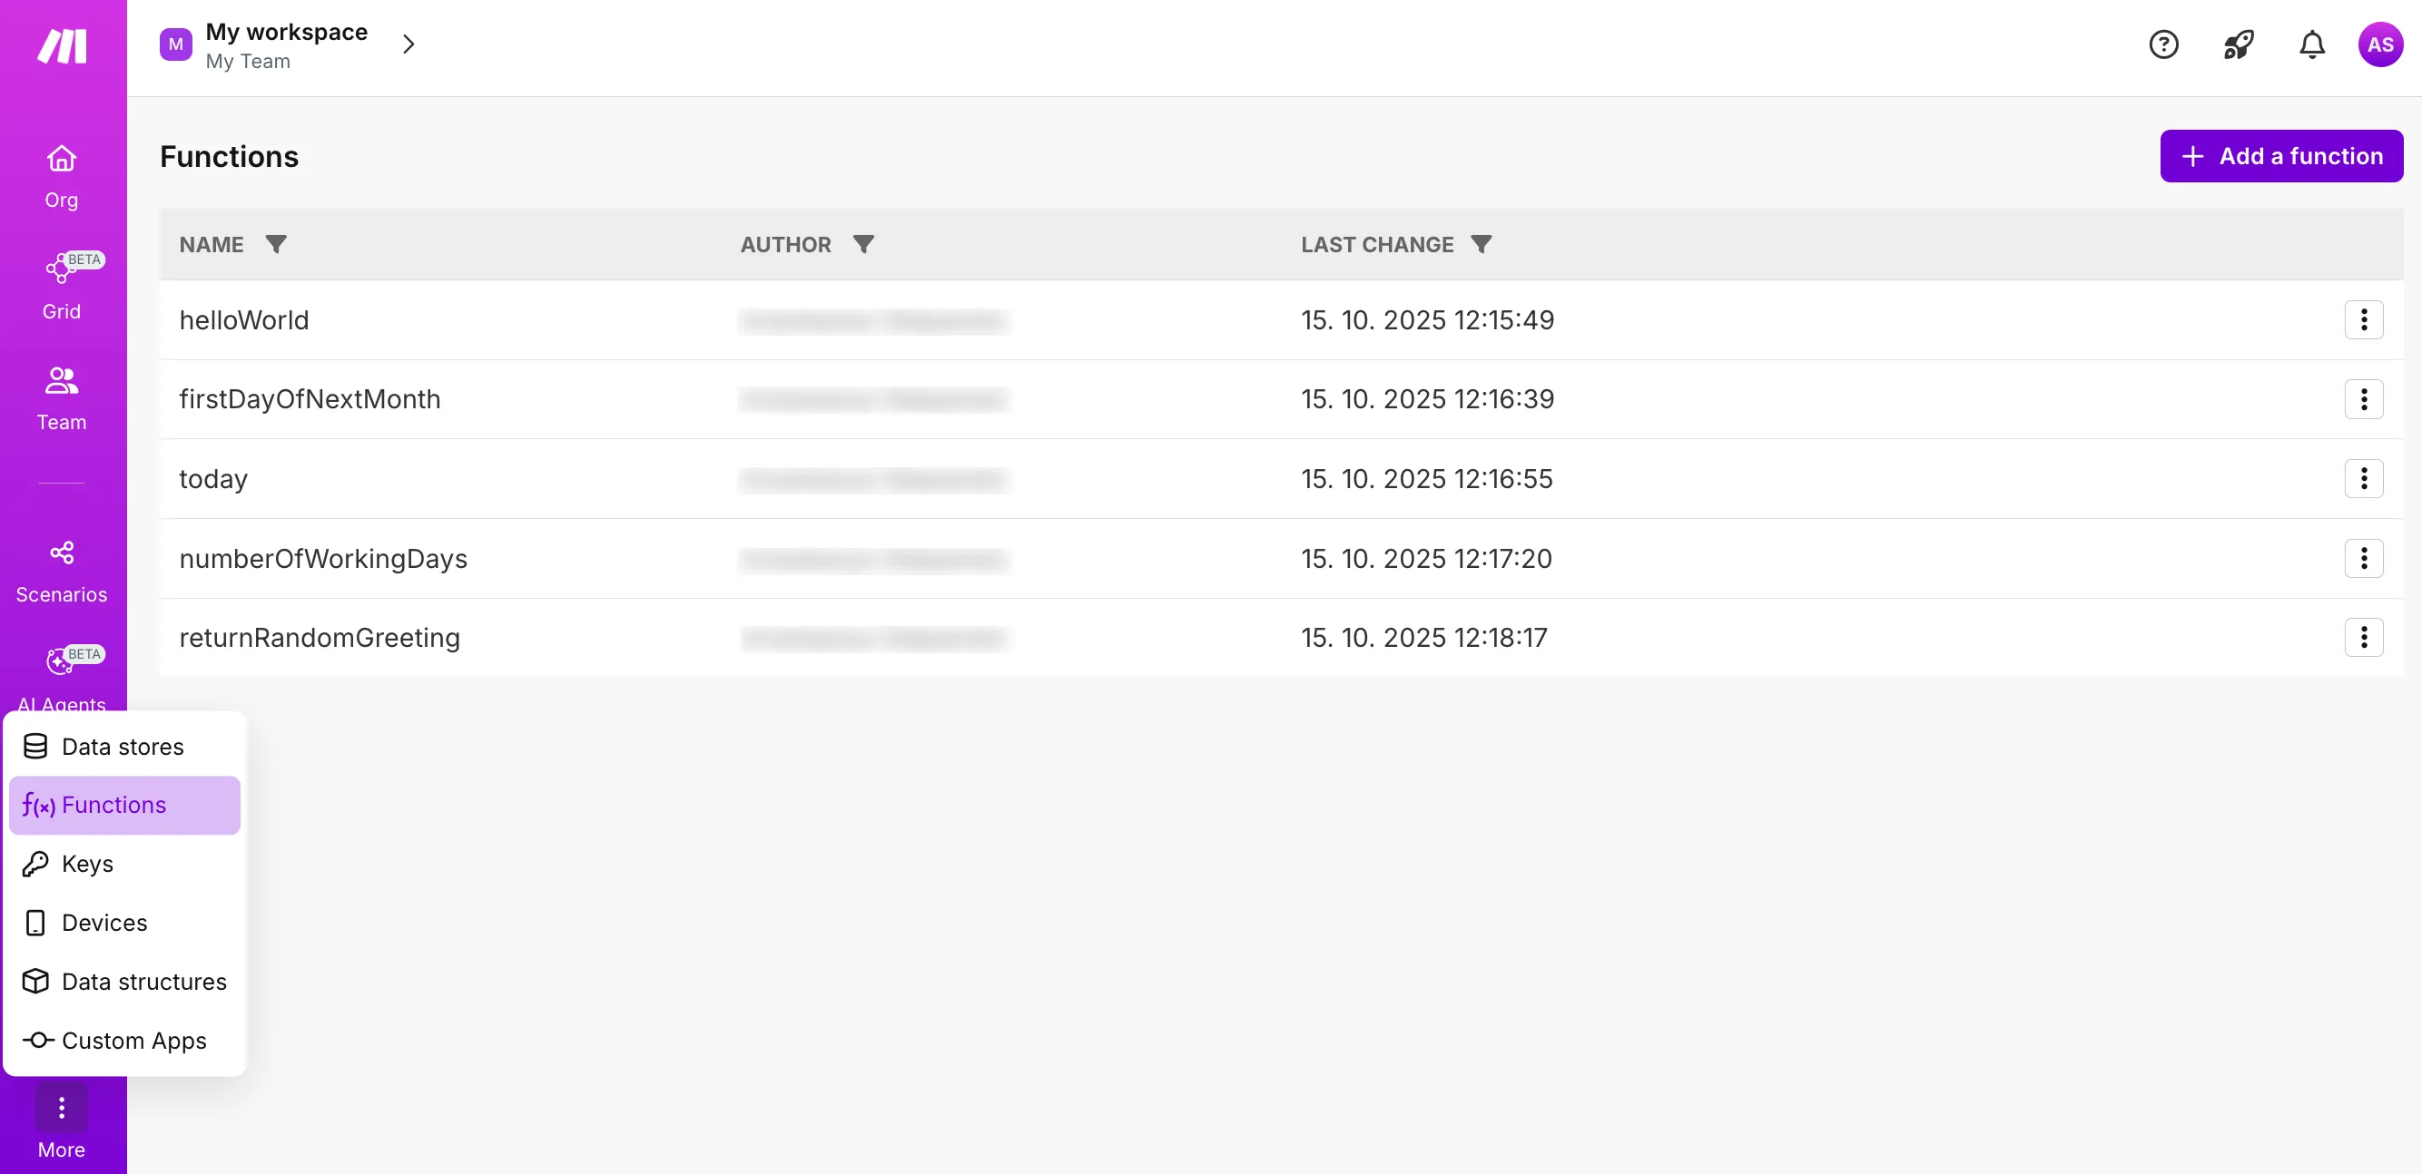
Task: Click the Add a function button
Action: (2281, 156)
